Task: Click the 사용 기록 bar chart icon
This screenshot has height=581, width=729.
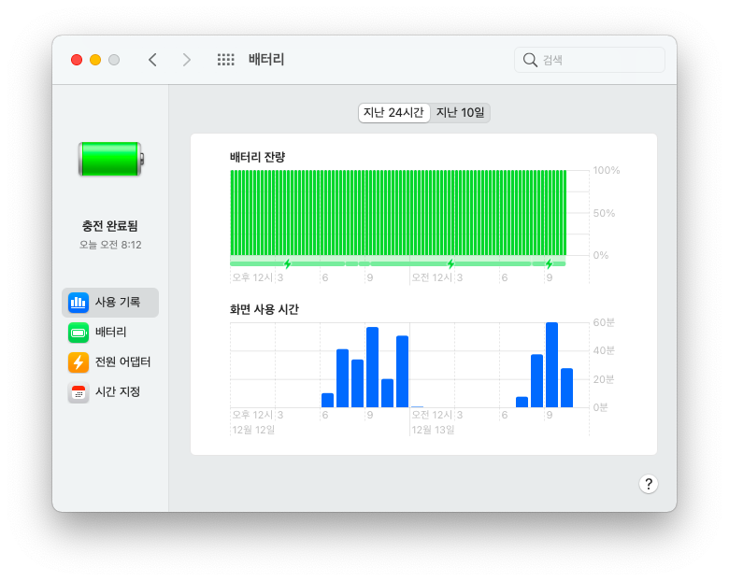Action: pos(79,303)
